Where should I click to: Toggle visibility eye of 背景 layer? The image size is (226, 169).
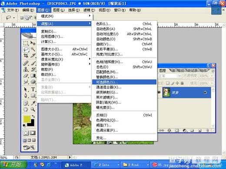point(159,92)
